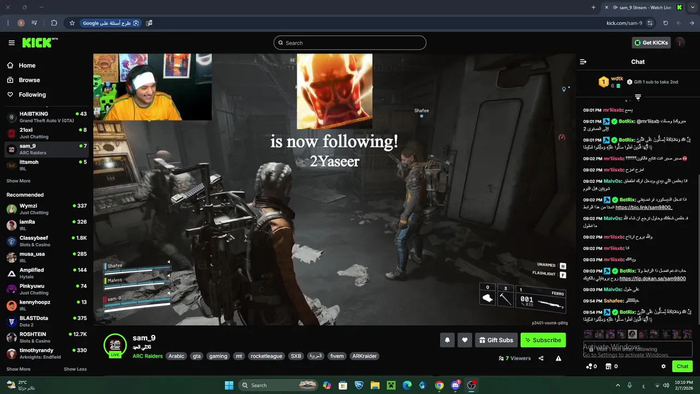Click the gta tag

(197, 356)
